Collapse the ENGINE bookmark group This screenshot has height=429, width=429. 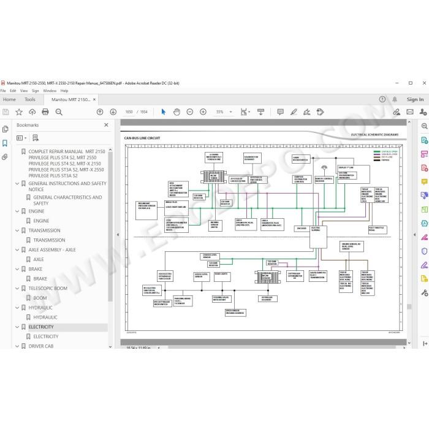(17, 211)
